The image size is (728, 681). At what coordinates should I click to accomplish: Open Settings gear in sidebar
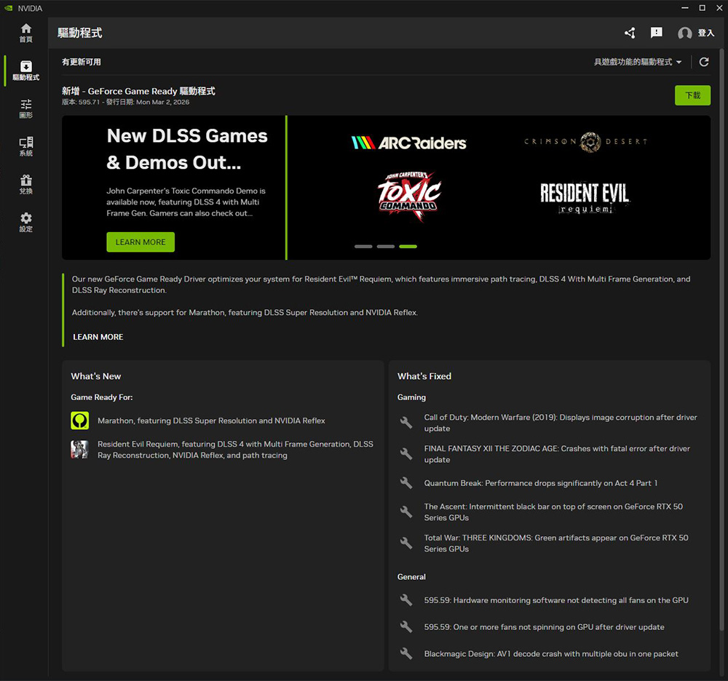(x=26, y=222)
